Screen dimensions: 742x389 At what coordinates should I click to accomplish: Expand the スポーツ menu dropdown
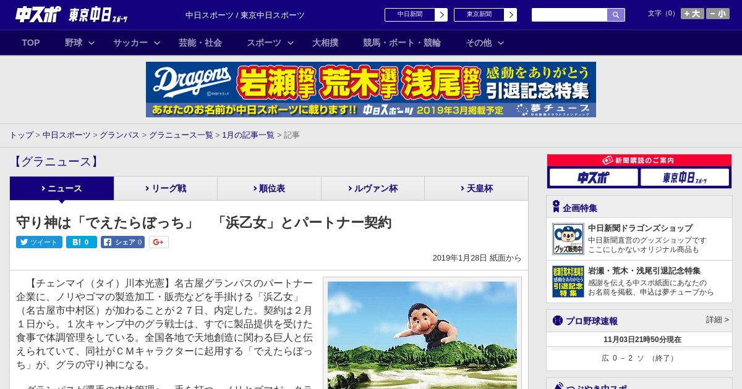(270, 43)
